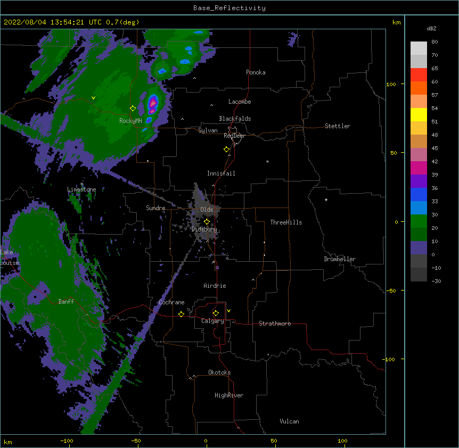Click the Limestone label
This screenshot has width=459, height=448.
click(x=81, y=189)
